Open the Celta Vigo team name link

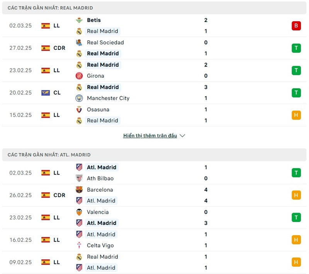point(100,245)
